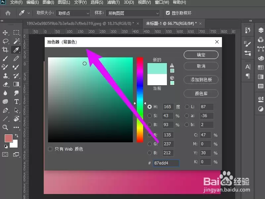Enable the Only Web Colors checkbox
This screenshot has height=199, width=265.
50,149
